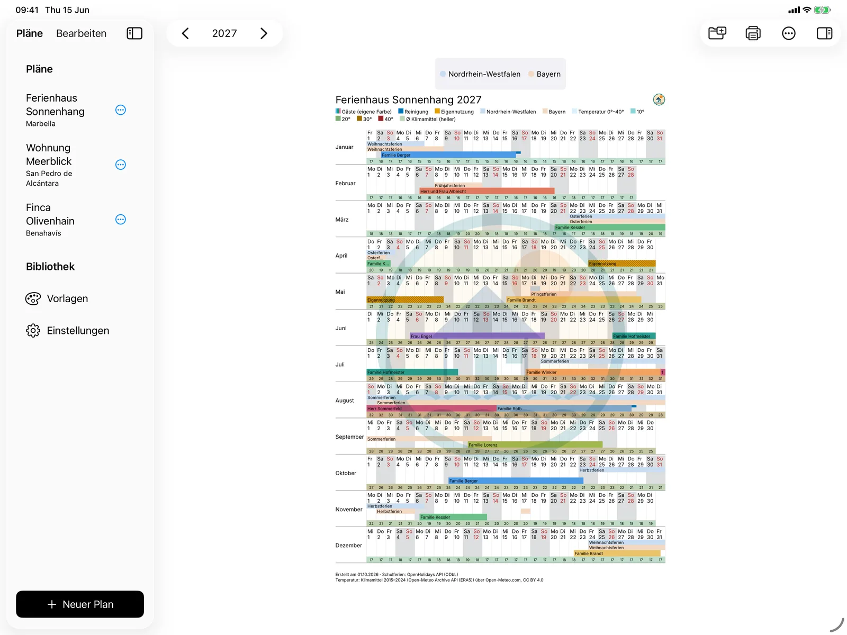Screen dimensions: 847x635
Task: Click the Eigennutzung bar in April
Action: pos(622,264)
